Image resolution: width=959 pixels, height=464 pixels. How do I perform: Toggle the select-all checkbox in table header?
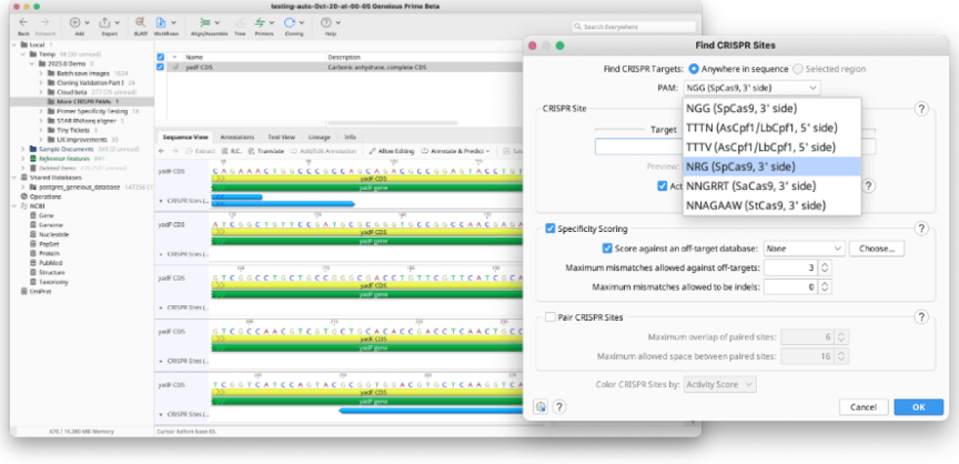pyautogui.click(x=160, y=57)
